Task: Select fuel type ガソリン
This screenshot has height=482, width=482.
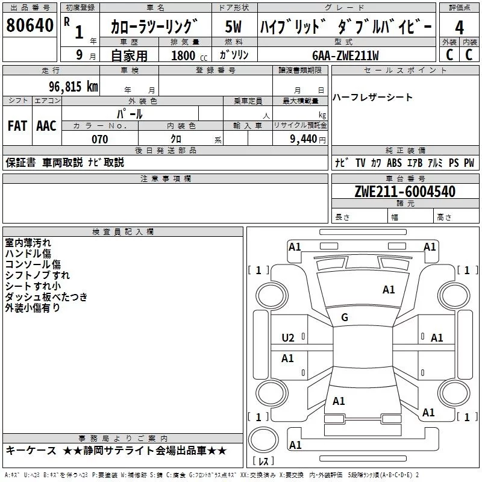Action: click(x=234, y=55)
